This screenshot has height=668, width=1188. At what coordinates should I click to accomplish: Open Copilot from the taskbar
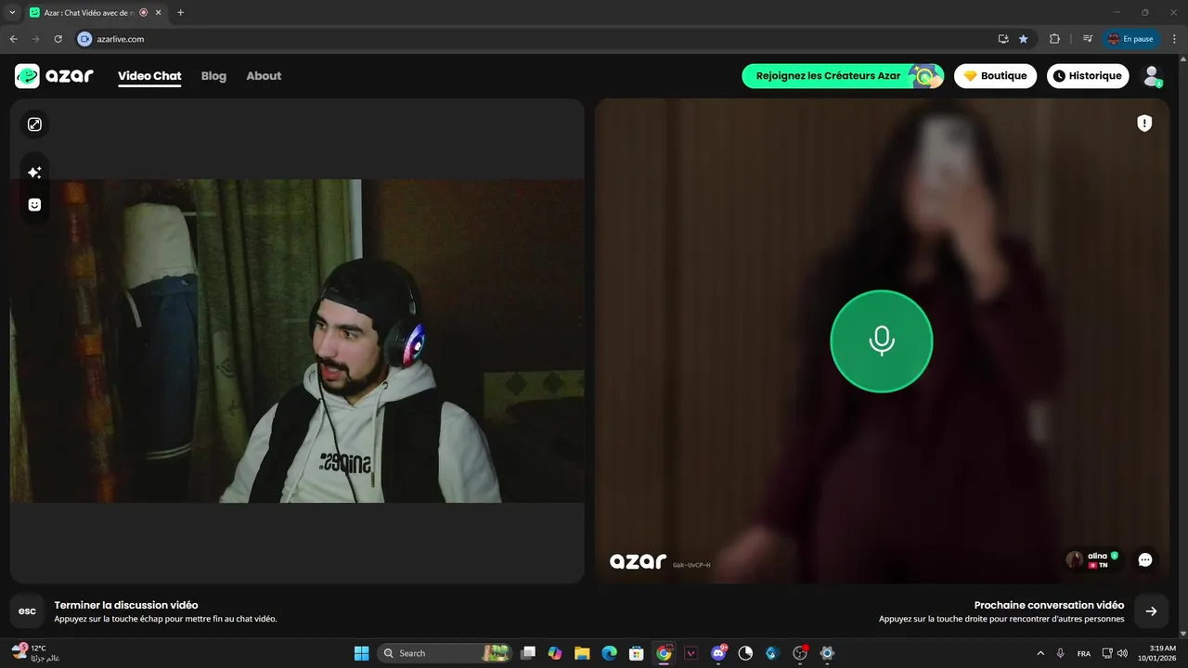(555, 653)
